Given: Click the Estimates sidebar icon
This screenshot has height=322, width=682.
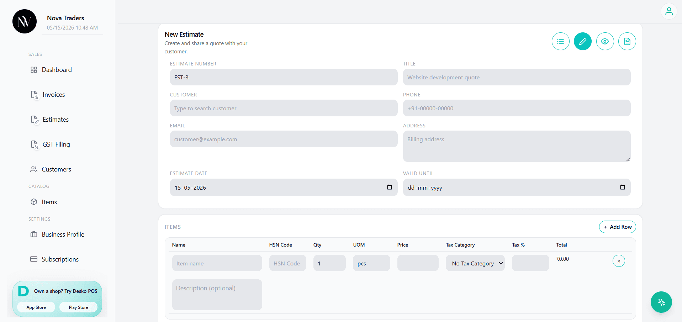Looking at the screenshot, I should pos(35,120).
